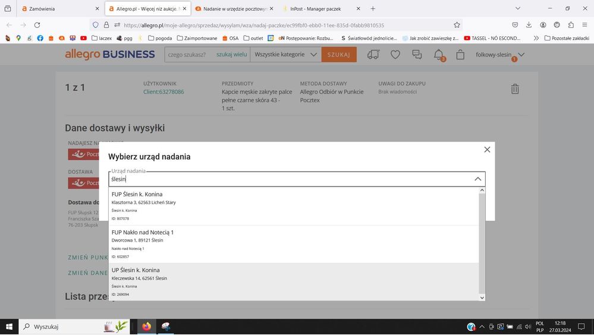Open Firefox account icon
This screenshot has height=335, width=594.
coord(543,25)
